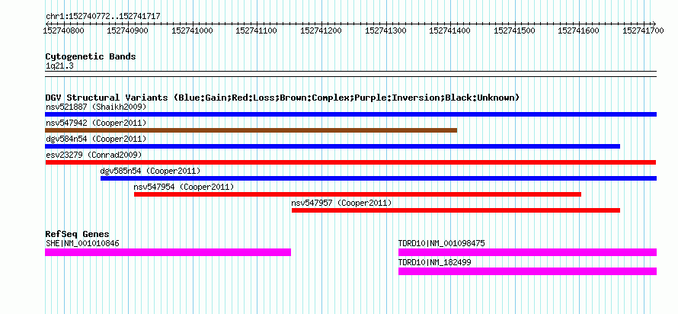
Task: Click the chr1:152740772..152741717 coordinate label
Action: (x=103, y=16)
